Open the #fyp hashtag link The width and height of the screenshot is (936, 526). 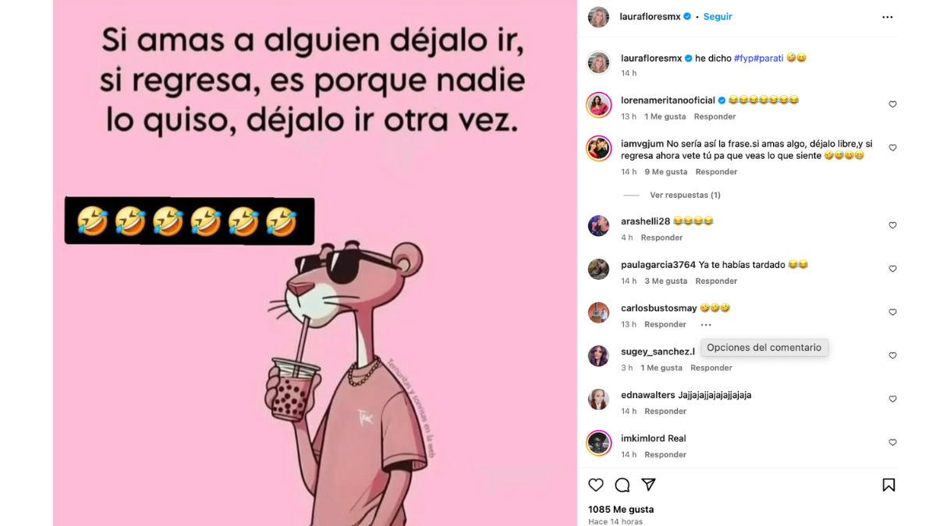(743, 58)
